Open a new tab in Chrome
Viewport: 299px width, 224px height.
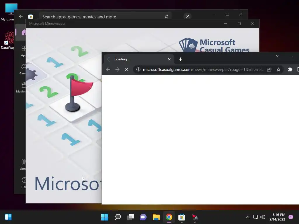(180, 59)
